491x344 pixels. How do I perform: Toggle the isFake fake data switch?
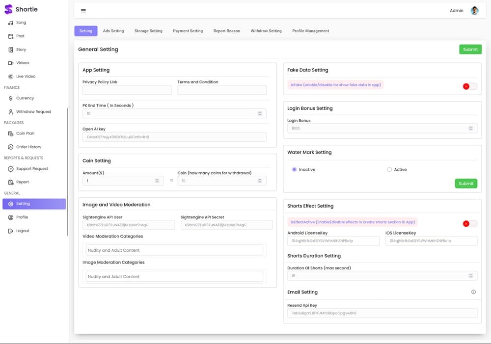pos(469,86)
